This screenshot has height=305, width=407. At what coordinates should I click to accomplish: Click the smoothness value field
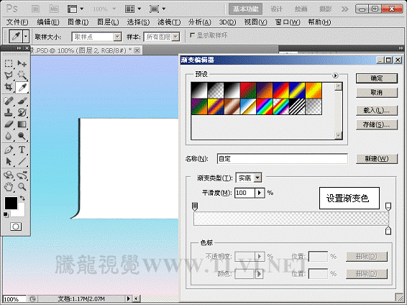tap(244, 193)
